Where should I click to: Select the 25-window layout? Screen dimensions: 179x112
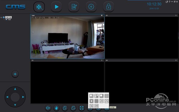click(107, 101)
